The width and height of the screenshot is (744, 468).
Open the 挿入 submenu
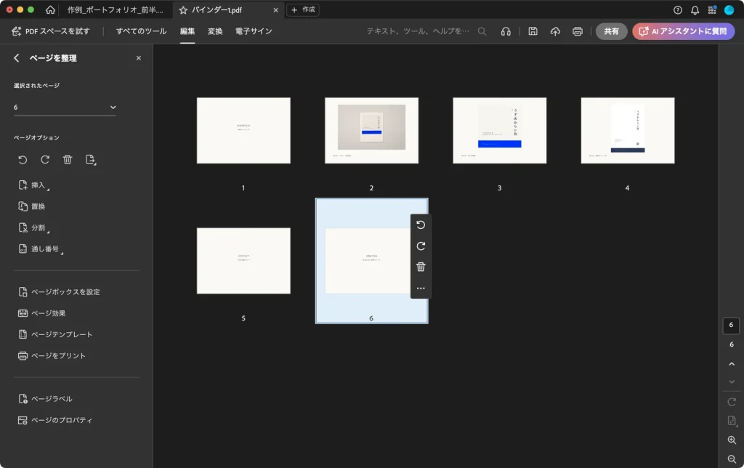[33, 185]
